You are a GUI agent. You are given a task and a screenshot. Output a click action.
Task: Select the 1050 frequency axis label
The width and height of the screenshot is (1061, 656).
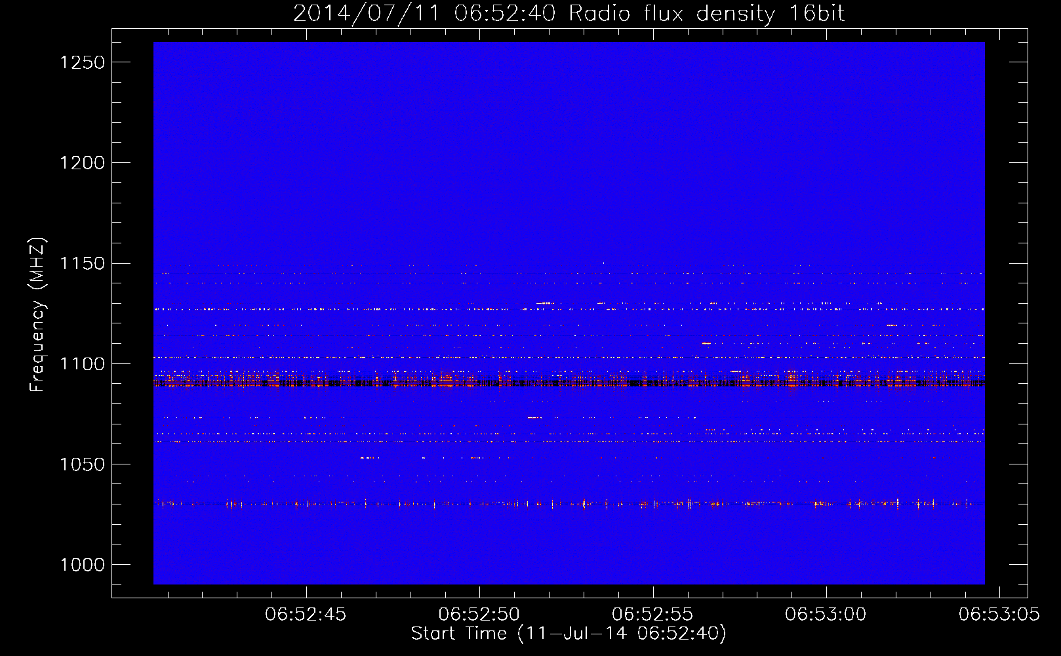coord(82,464)
